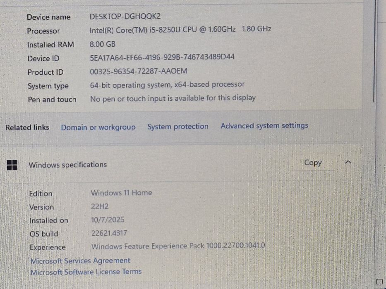
Task: Click the Device name label
Action: tap(48, 17)
